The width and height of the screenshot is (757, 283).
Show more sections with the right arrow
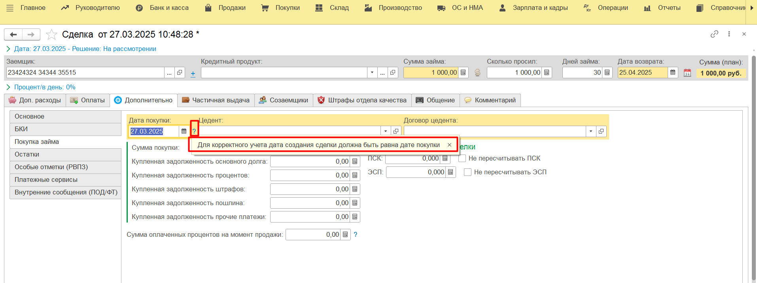tap(752, 8)
